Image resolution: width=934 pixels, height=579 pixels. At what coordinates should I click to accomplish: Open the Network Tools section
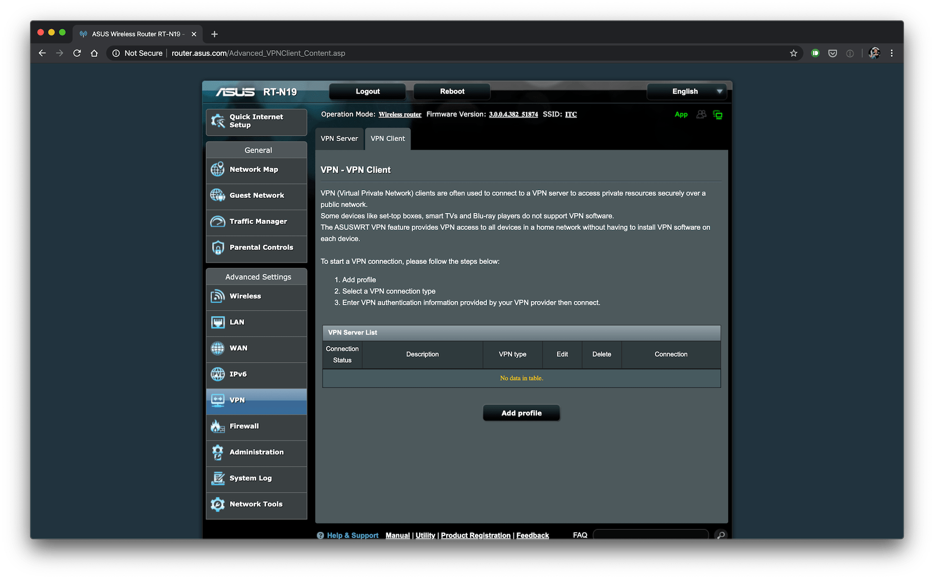tap(256, 504)
